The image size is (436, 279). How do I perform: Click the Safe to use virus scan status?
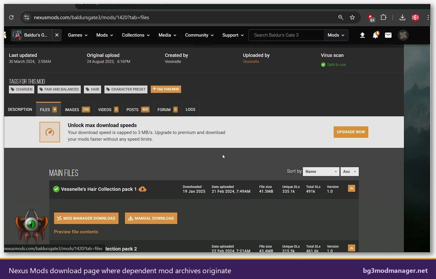click(x=334, y=65)
